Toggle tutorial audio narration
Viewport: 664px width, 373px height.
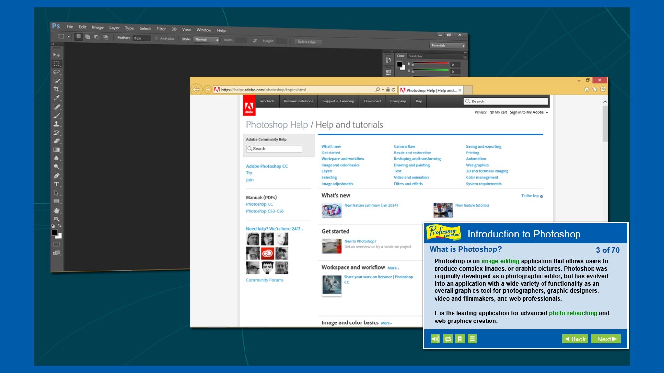(x=436, y=339)
